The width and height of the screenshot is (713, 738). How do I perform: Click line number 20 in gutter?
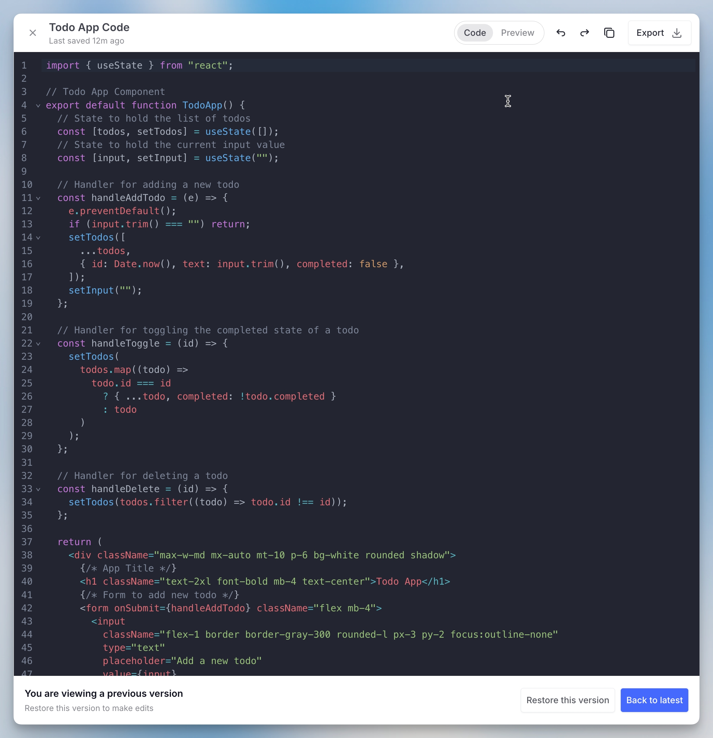(x=27, y=317)
